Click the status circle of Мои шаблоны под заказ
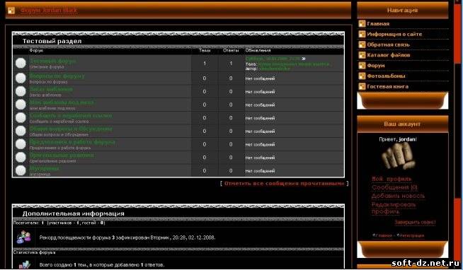Screen dimensions: 463x270 (21, 105)
